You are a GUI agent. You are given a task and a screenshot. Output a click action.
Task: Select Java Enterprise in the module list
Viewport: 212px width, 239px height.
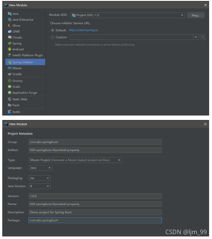25,20
